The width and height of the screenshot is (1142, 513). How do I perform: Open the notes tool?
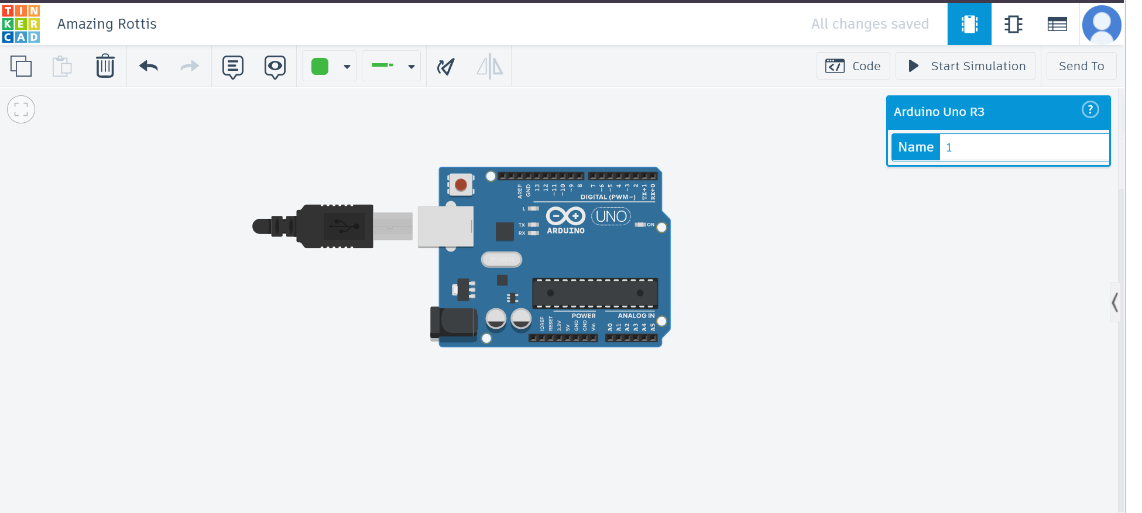[233, 67]
